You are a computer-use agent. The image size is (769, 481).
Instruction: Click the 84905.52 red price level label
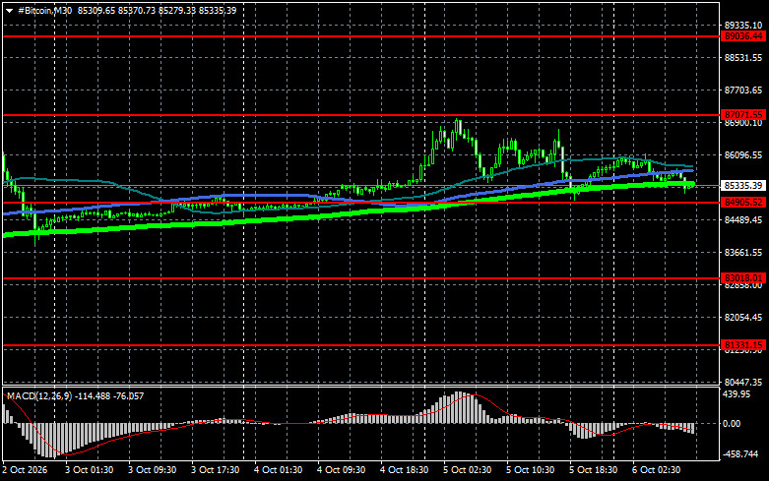[x=743, y=203]
